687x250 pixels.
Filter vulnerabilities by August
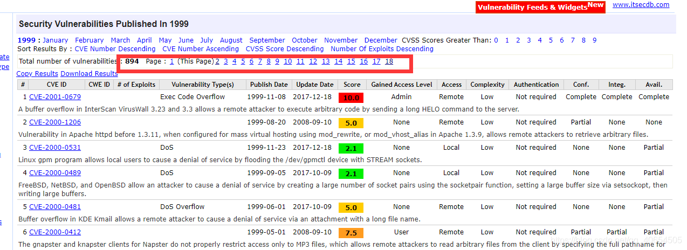click(231, 40)
